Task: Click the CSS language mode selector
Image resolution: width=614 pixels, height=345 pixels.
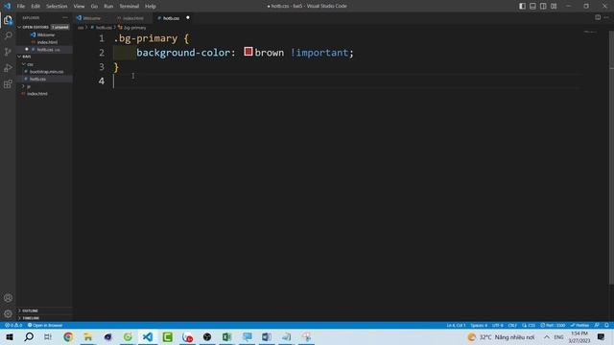Action: coord(529,325)
